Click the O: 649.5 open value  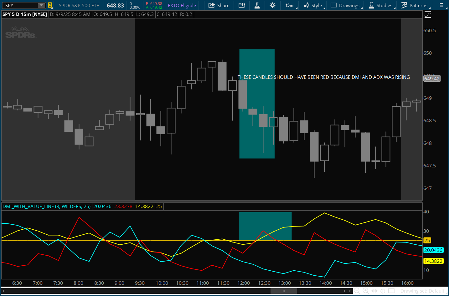coord(103,14)
